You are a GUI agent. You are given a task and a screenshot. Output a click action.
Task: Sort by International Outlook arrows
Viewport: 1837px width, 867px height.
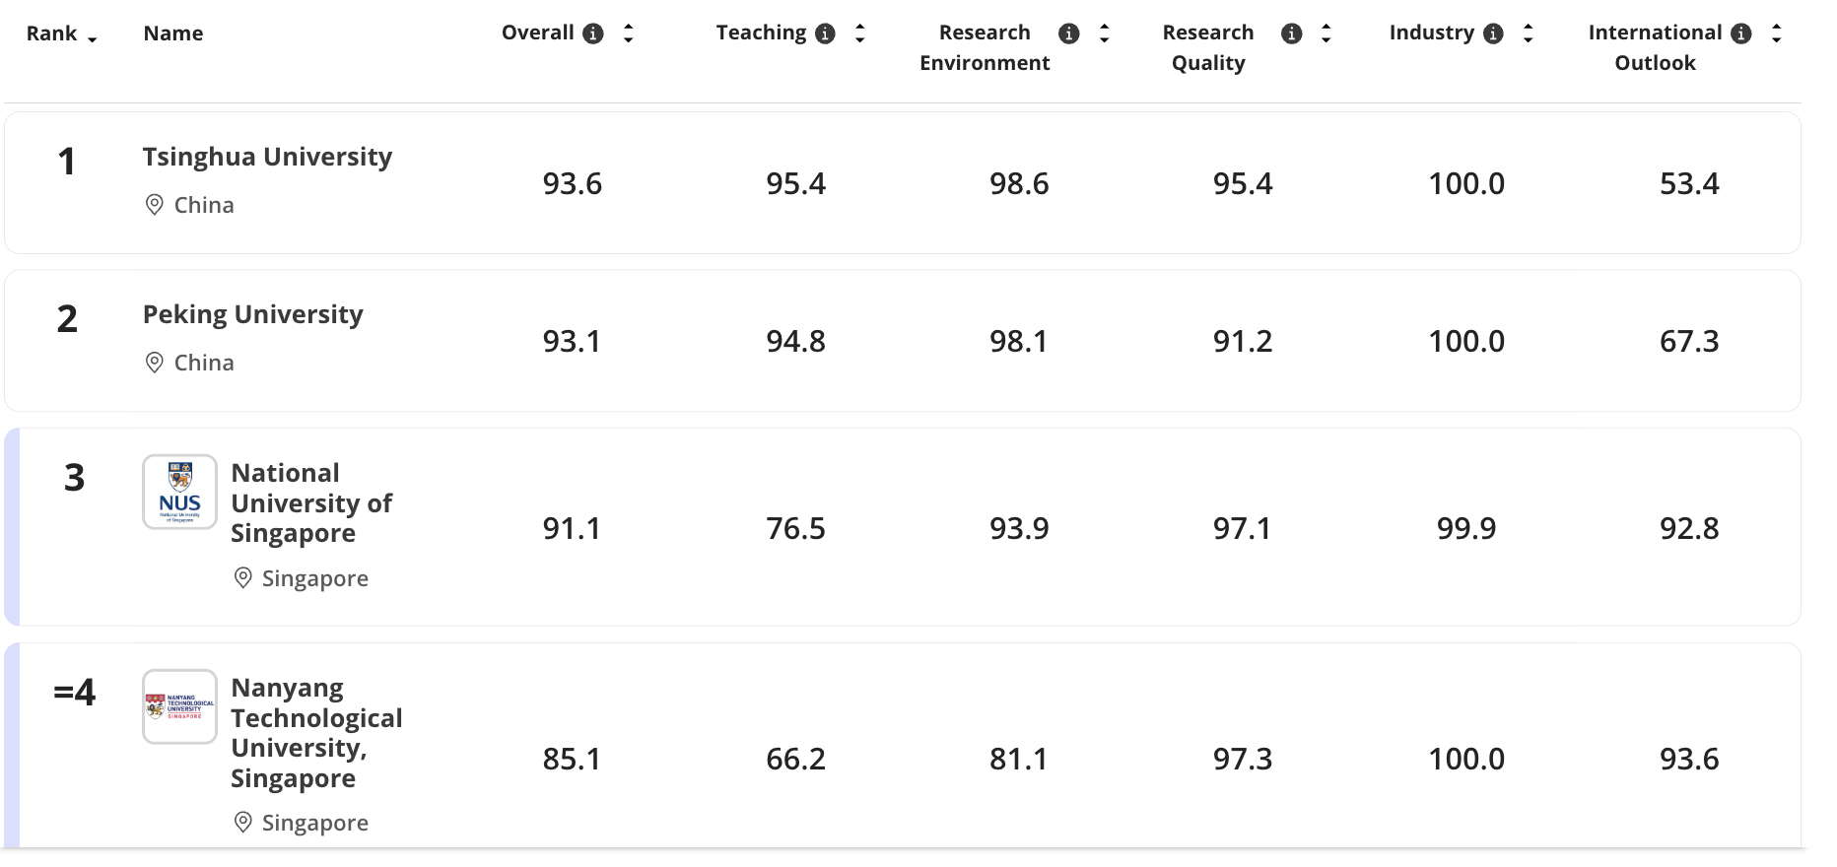(1776, 33)
